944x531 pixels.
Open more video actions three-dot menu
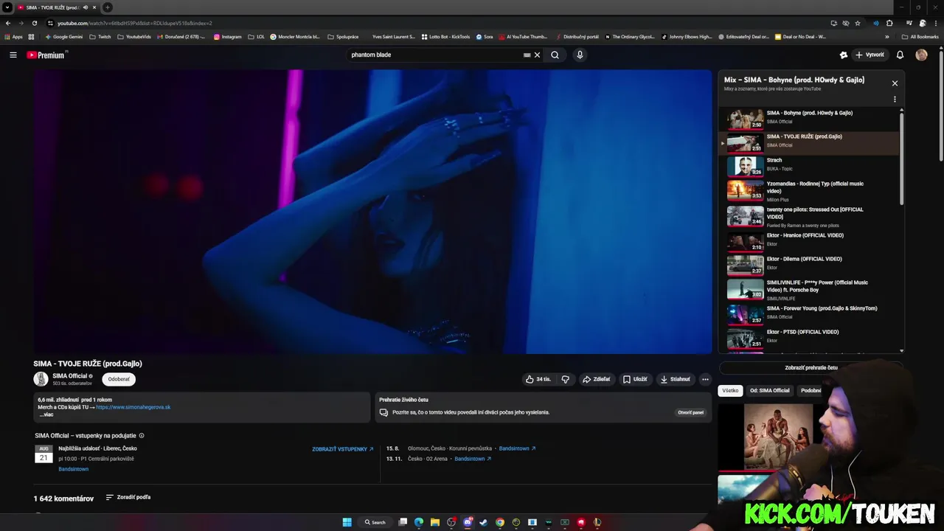pyautogui.click(x=705, y=379)
